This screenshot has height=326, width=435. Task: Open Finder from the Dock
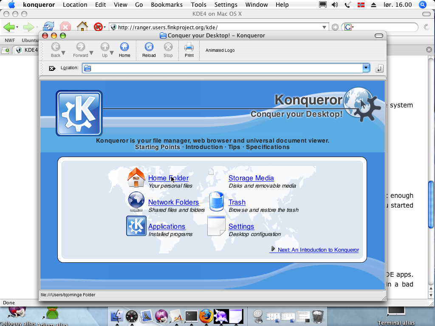tap(117, 316)
